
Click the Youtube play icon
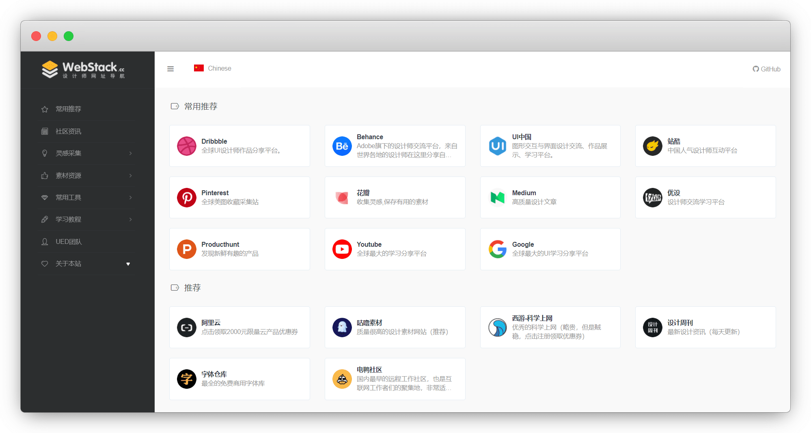point(342,249)
